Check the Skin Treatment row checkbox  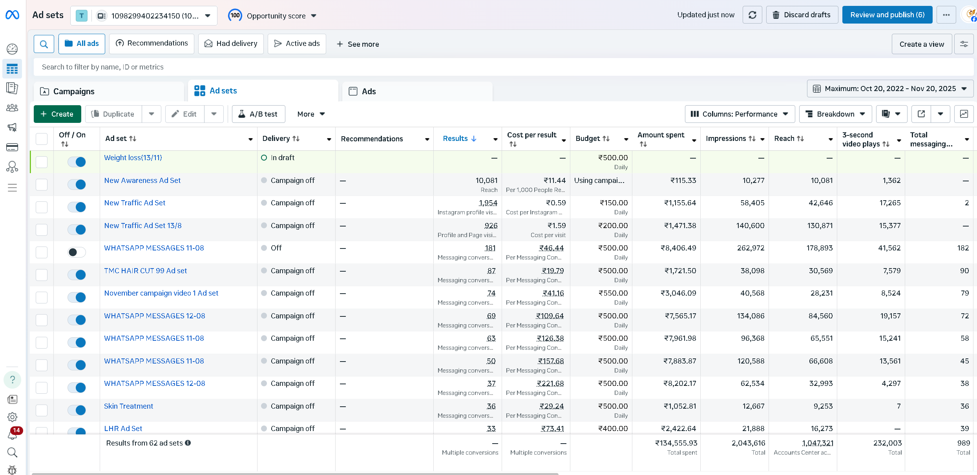click(42, 410)
